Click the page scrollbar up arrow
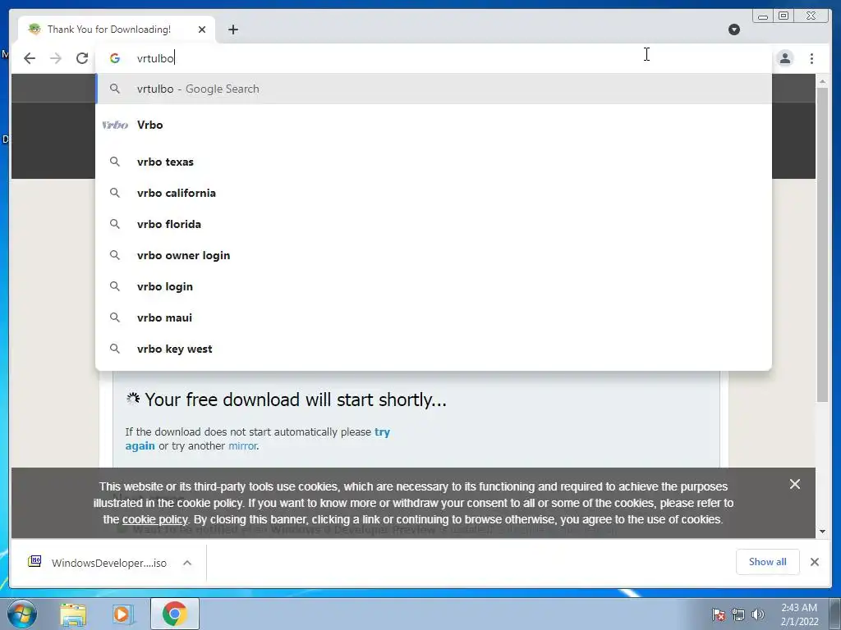841x630 pixels. tap(822, 81)
